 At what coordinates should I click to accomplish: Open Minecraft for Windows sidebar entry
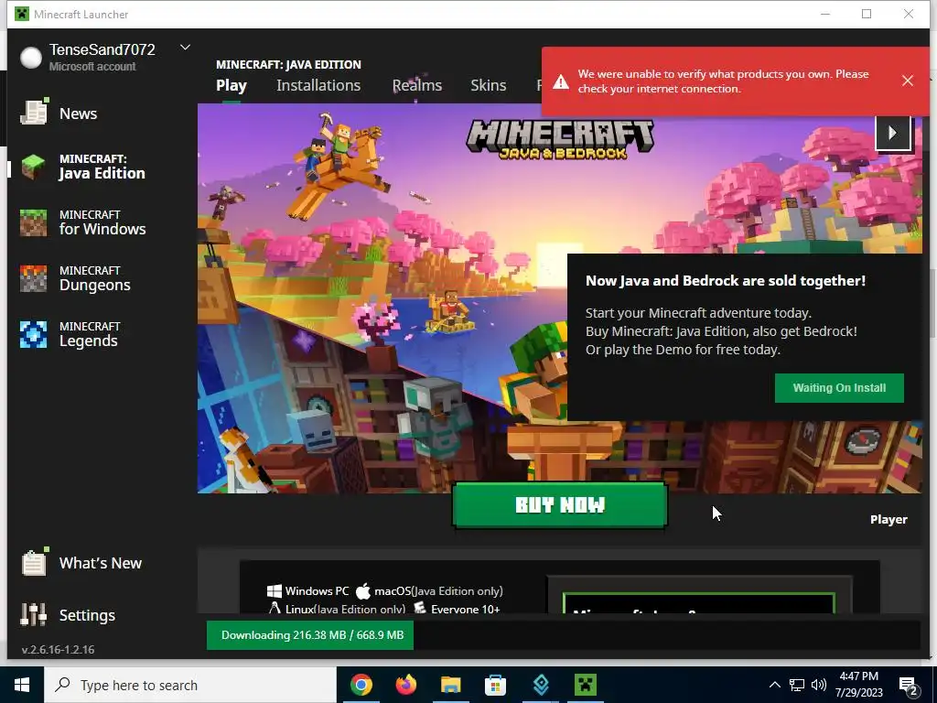click(x=83, y=222)
